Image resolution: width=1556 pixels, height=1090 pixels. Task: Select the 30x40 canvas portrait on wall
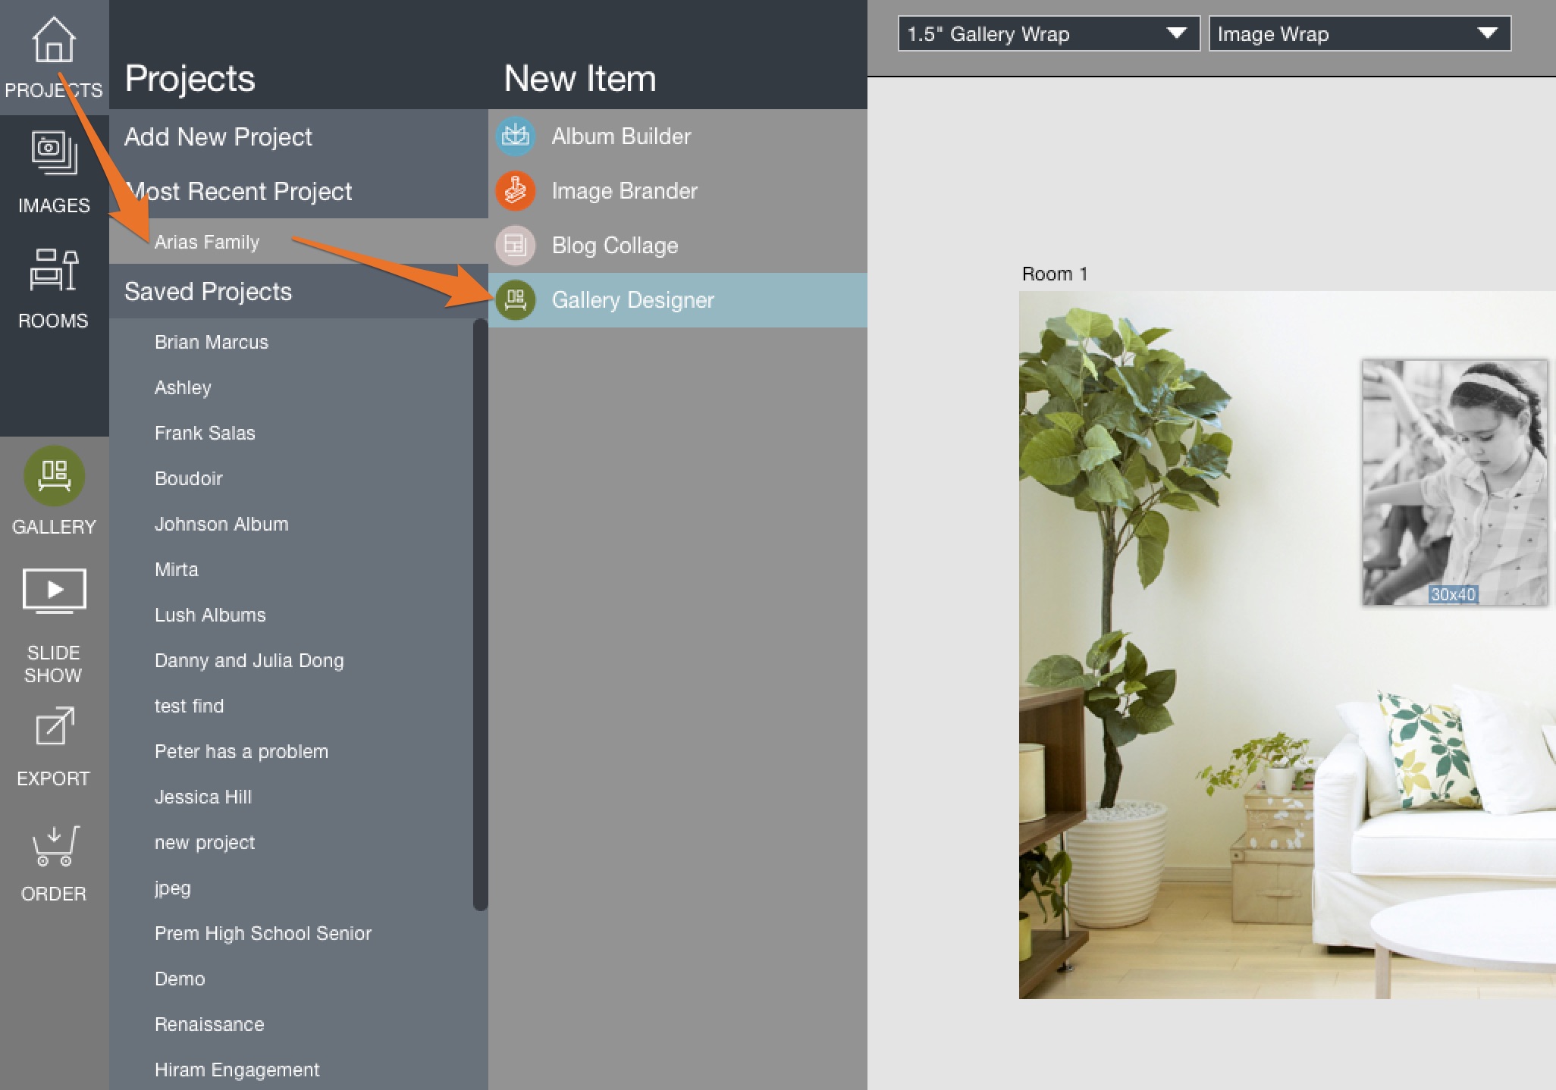tap(1454, 482)
